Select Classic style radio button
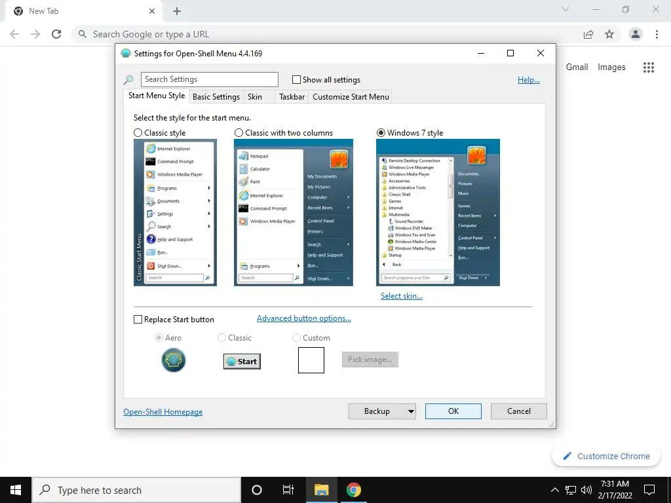The image size is (671, 503). [138, 133]
